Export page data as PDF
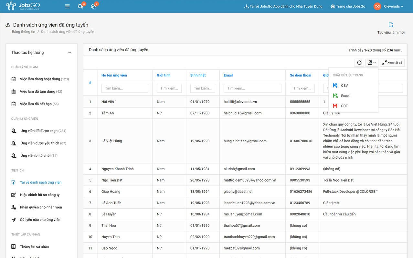 [x=344, y=106]
